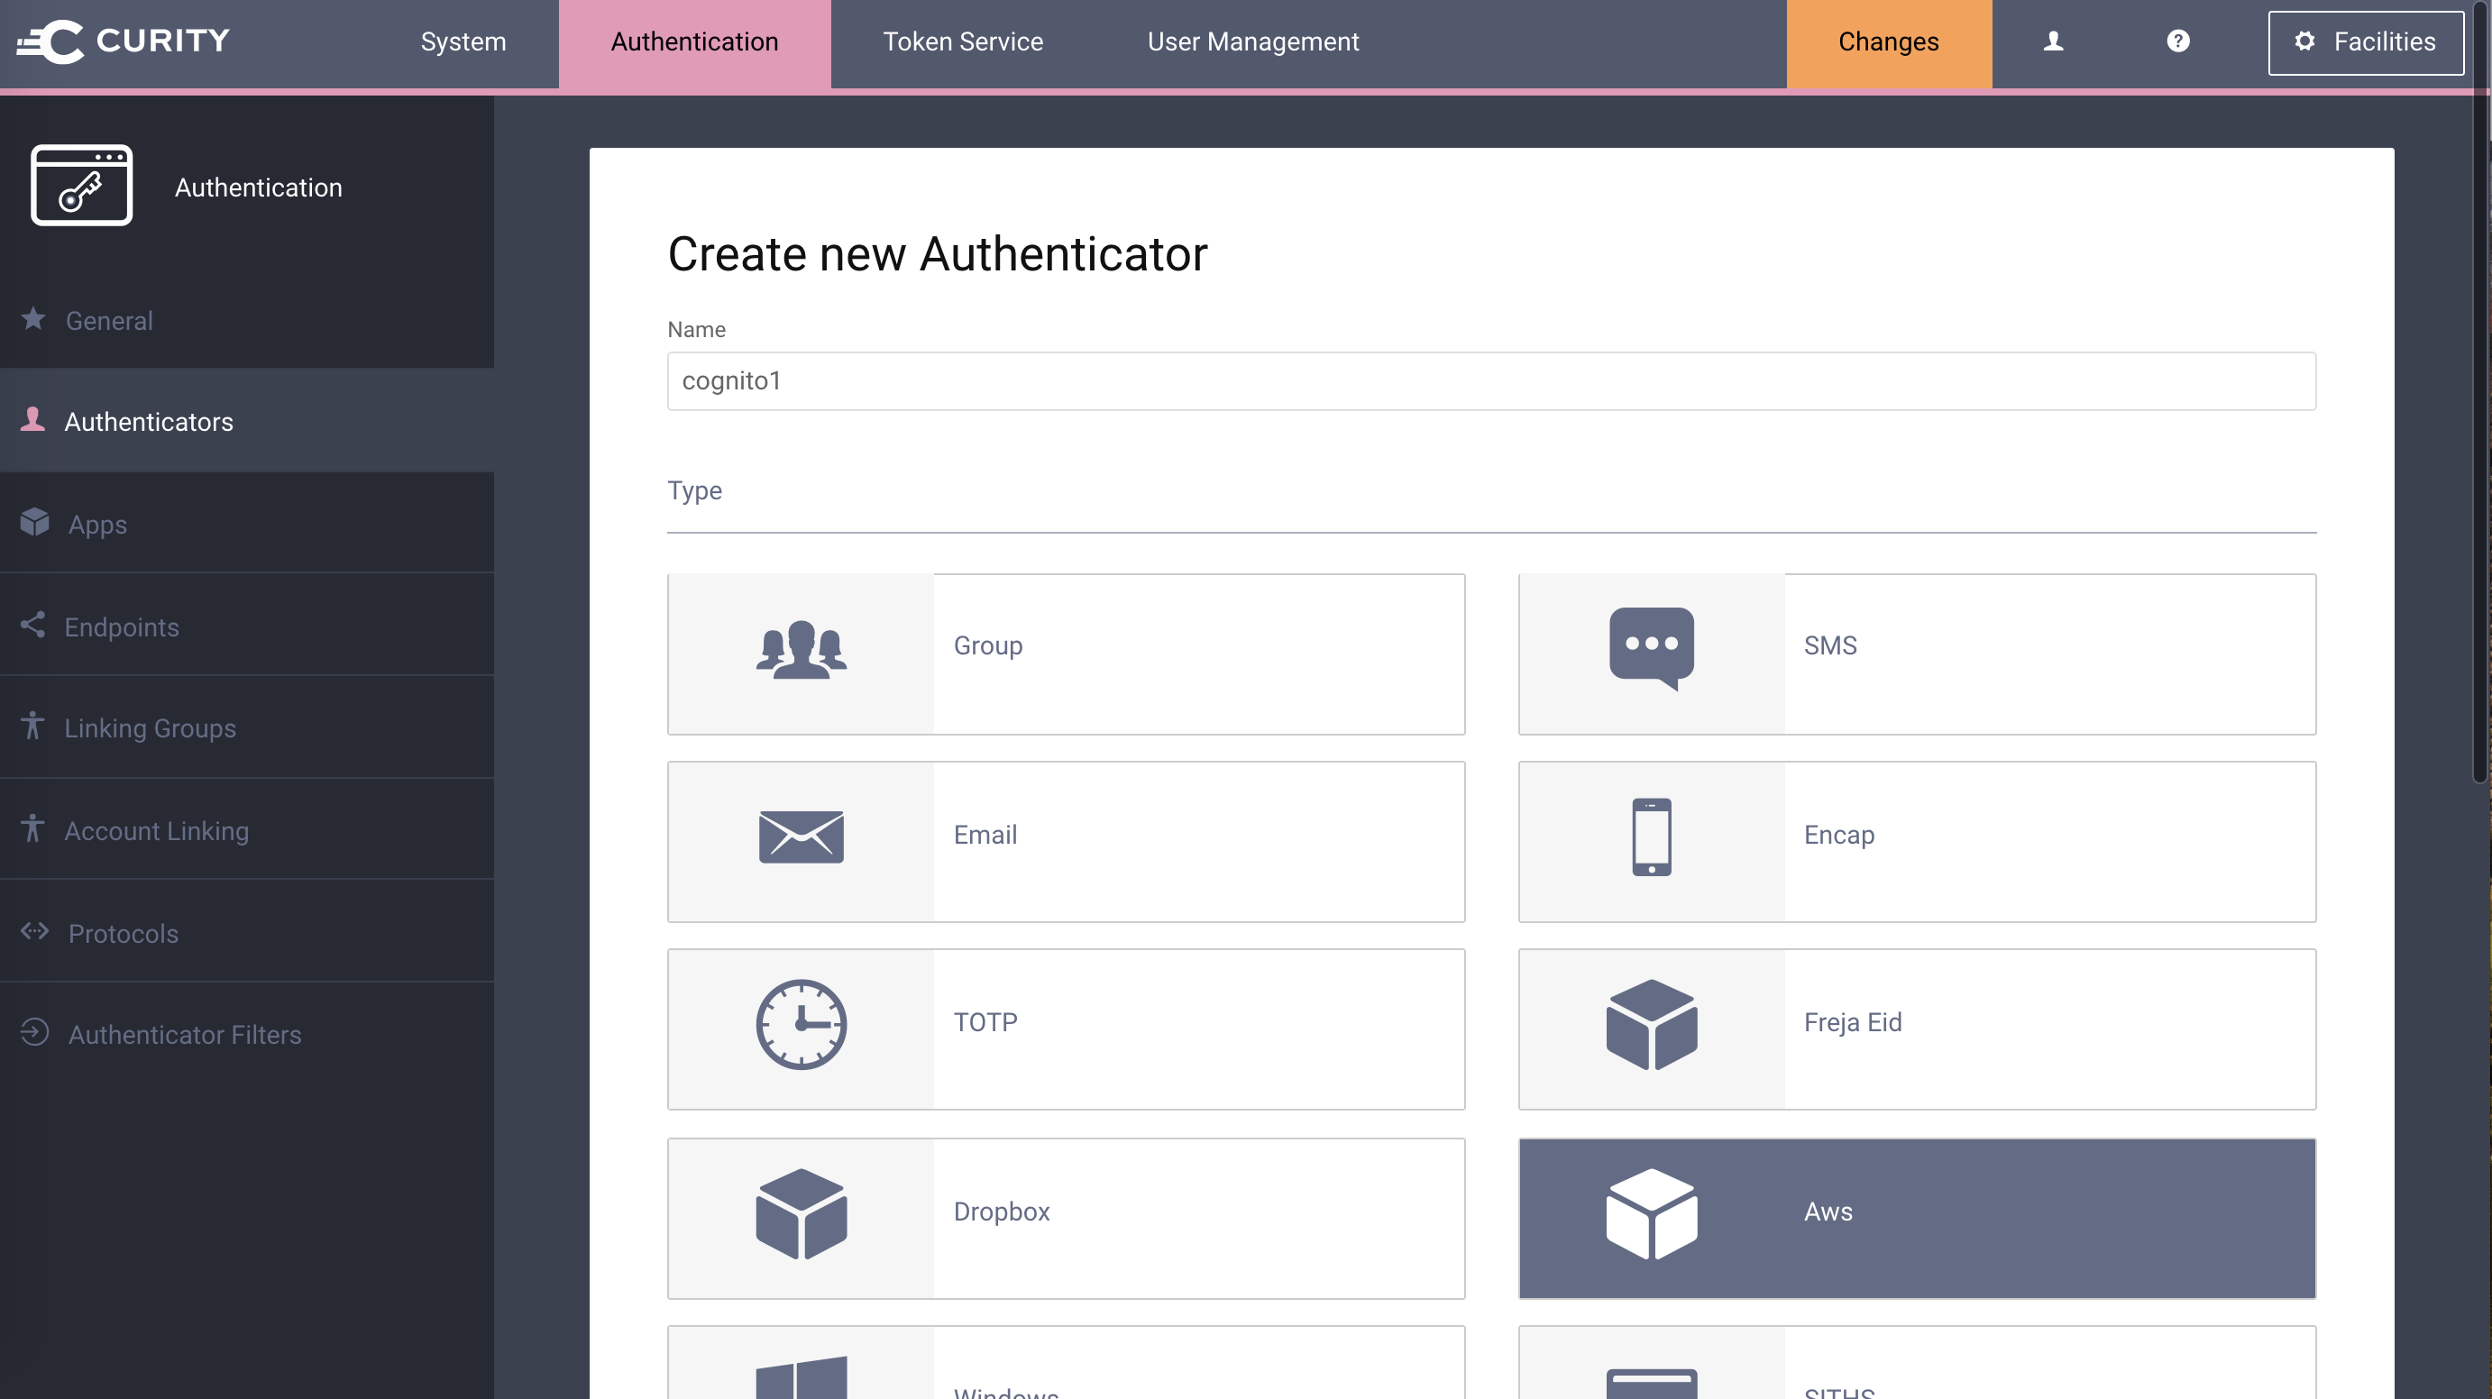Pick the Email envelope icon
Image resolution: width=2492 pixels, height=1399 pixels.
click(x=801, y=837)
